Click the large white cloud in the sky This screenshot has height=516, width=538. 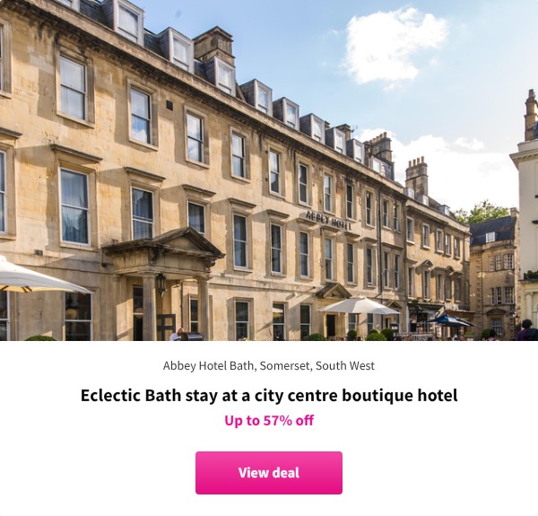point(395,45)
